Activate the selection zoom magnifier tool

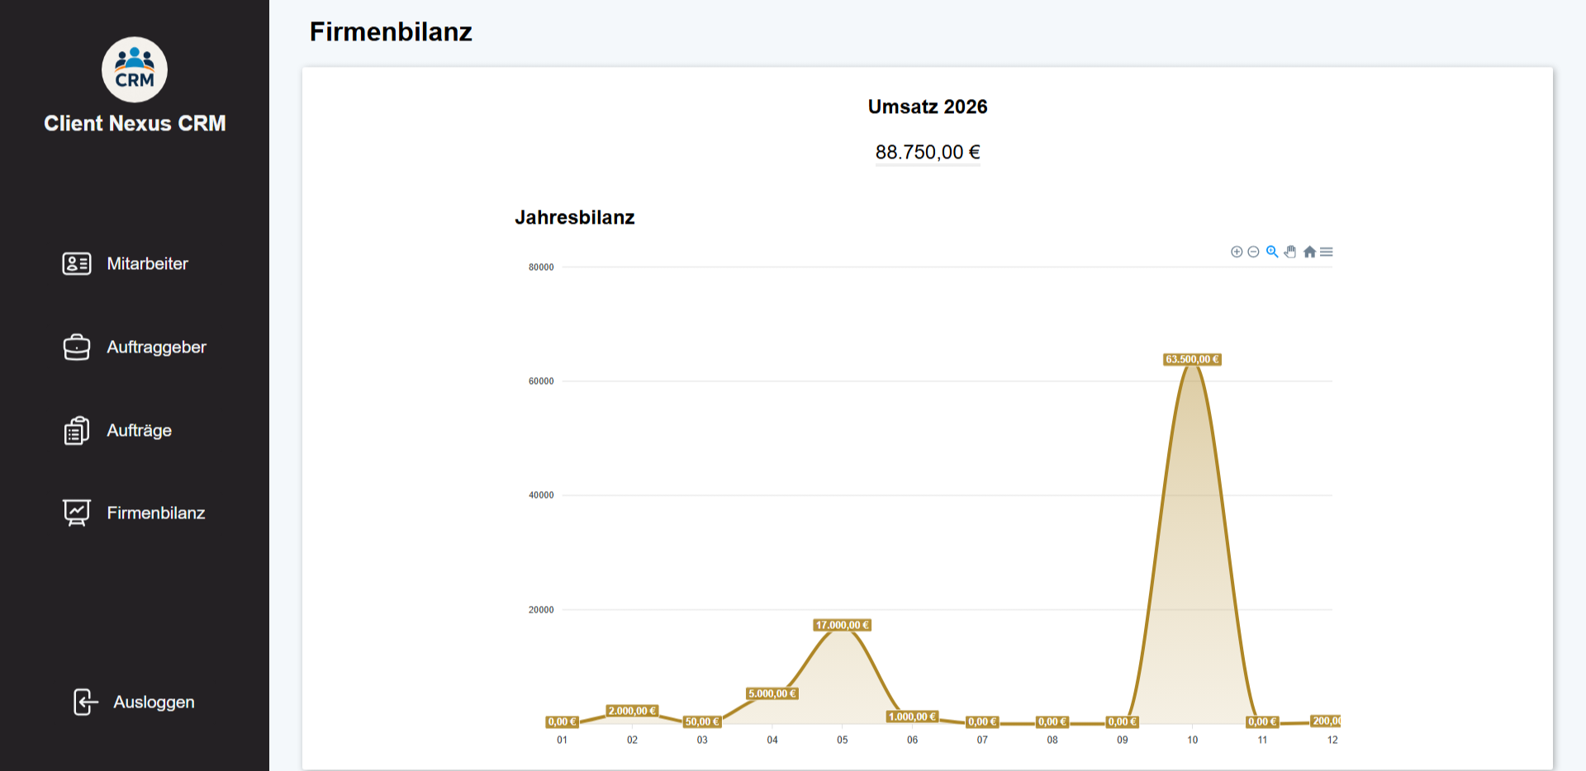click(x=1272, y=252)
